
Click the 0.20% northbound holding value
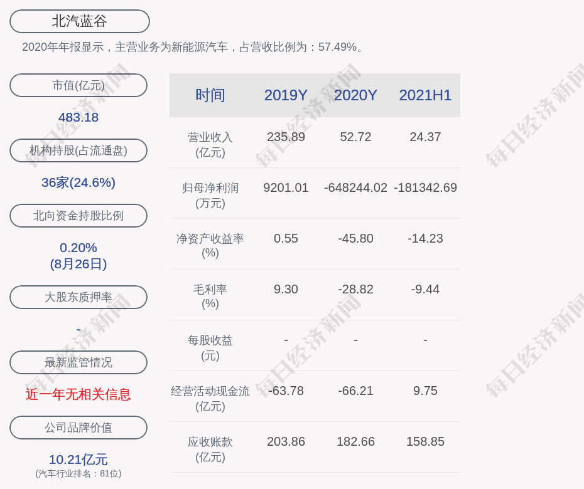pos(78,248)
